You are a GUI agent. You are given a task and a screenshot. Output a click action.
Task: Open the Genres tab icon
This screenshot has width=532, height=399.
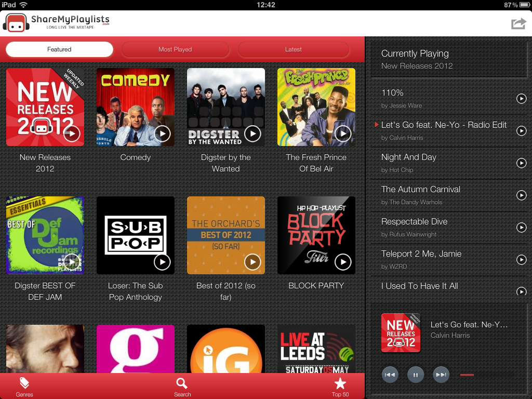tap(24, 387)
